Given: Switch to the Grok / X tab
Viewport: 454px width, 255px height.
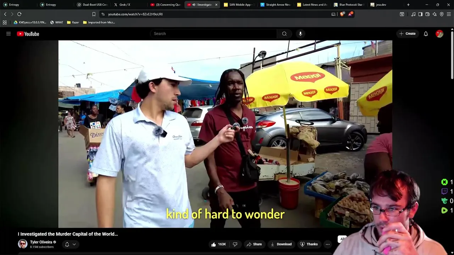Looking at the screenshot, I should [129, 5].
